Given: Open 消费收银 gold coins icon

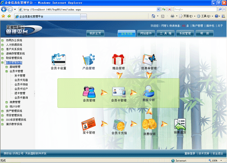Looking at the screenshot, I should point(149,124).
